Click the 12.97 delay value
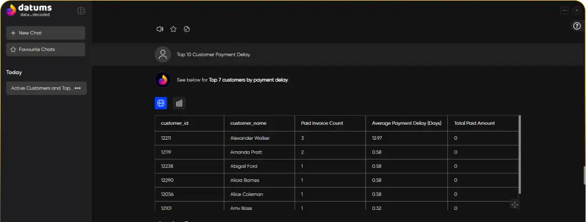 click(377, 138)
